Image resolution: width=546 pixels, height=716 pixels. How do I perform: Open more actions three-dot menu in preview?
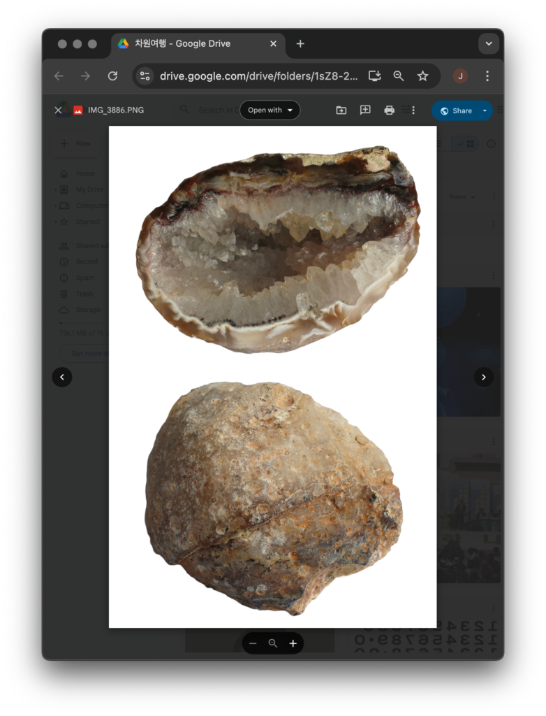pos(413,110)
